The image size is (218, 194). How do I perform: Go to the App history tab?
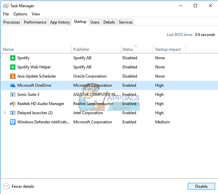click(60, 22)
